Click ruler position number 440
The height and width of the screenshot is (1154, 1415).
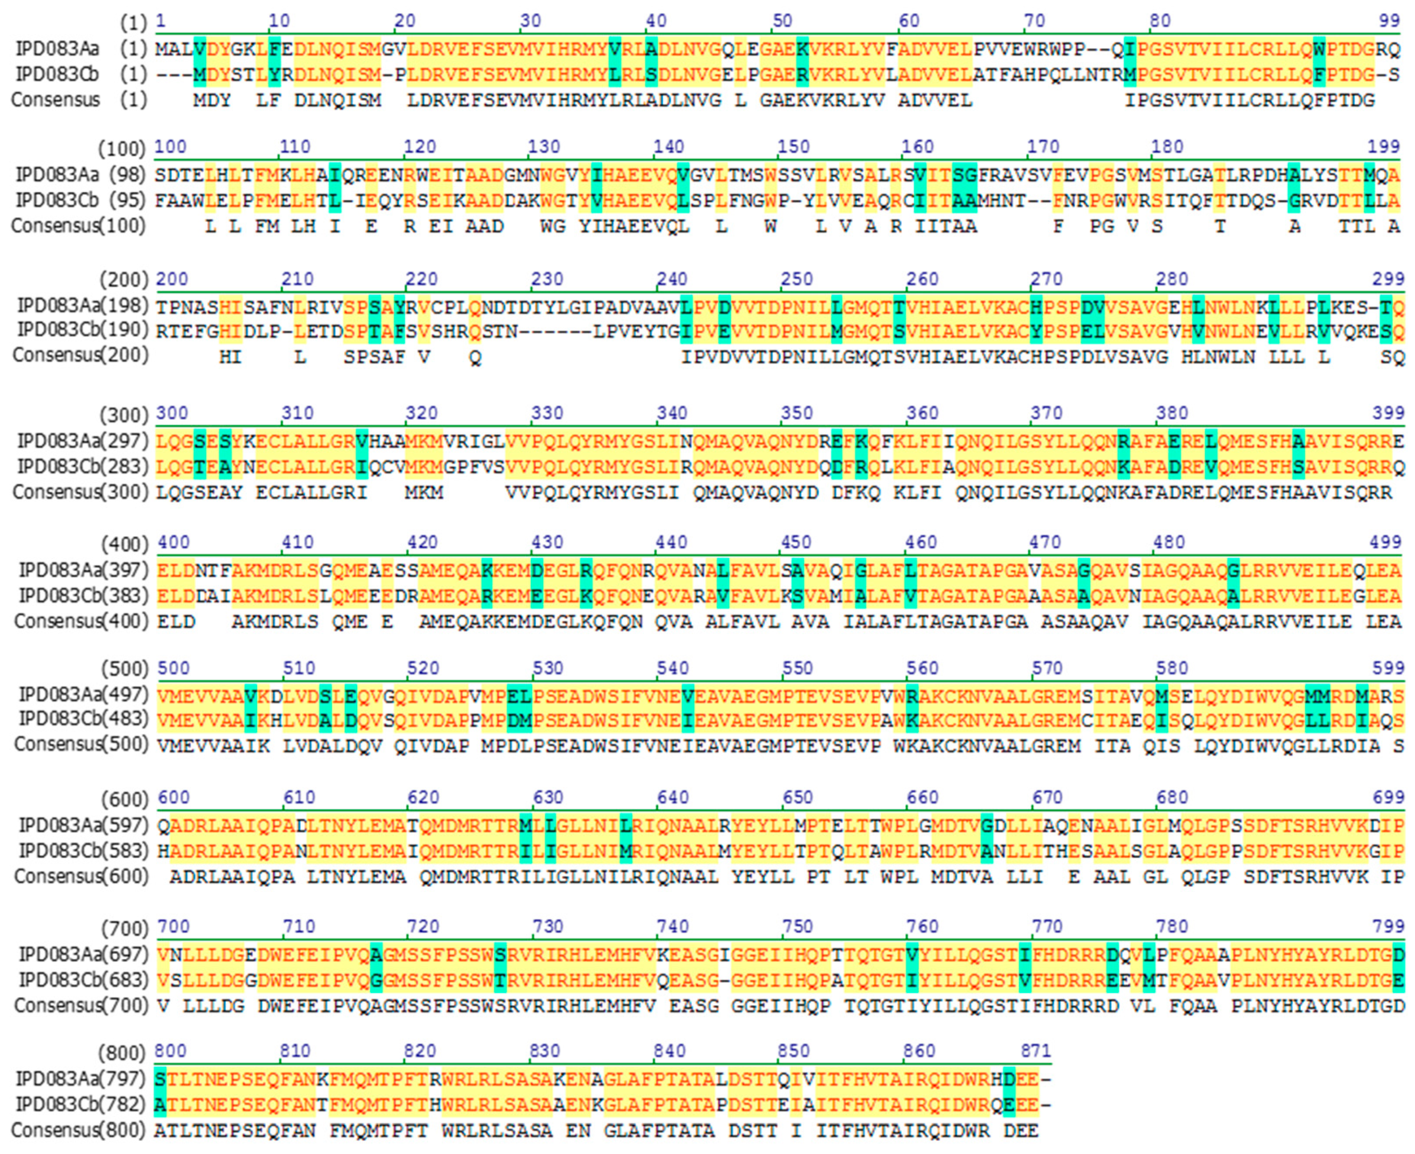[x=672, y=543]
